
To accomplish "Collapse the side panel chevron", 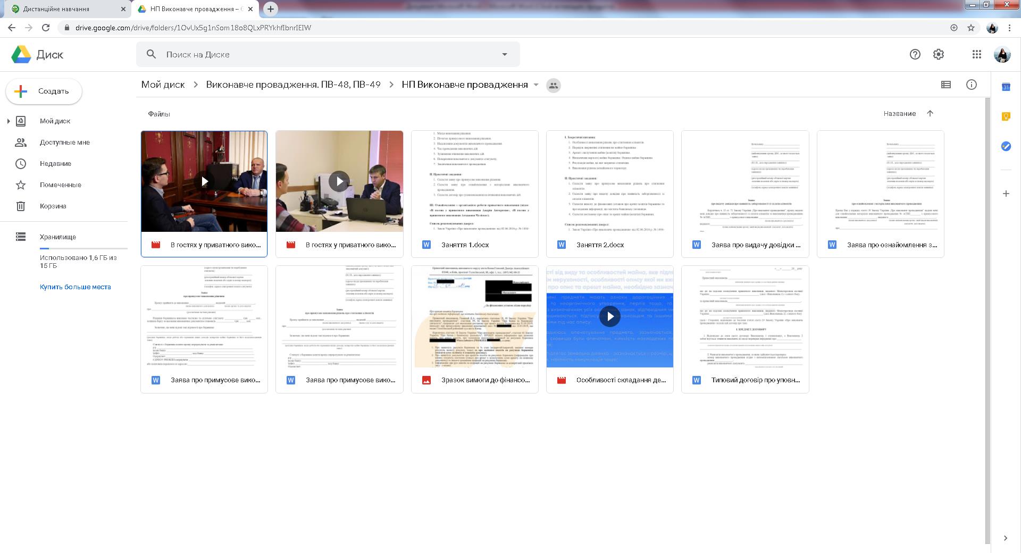I will click(x=1005, y=538).
